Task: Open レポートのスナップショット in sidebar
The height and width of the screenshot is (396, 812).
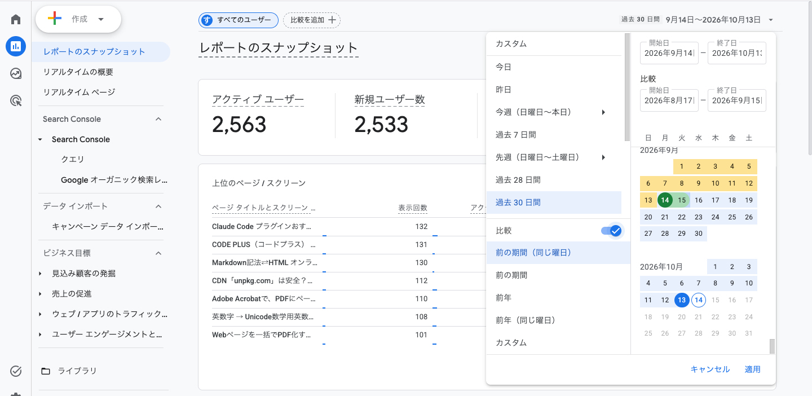Action: [101, 52]
